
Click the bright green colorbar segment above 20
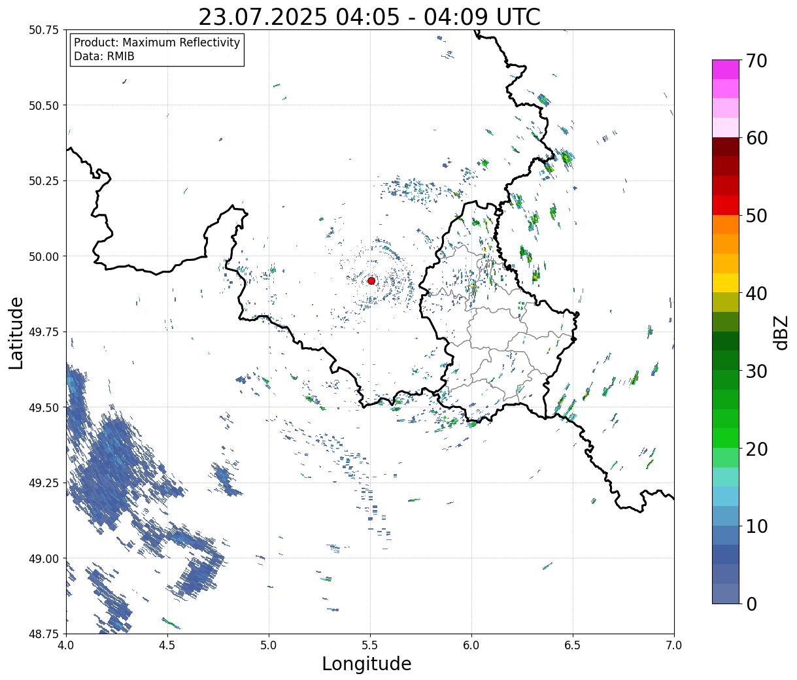point(726,438)
